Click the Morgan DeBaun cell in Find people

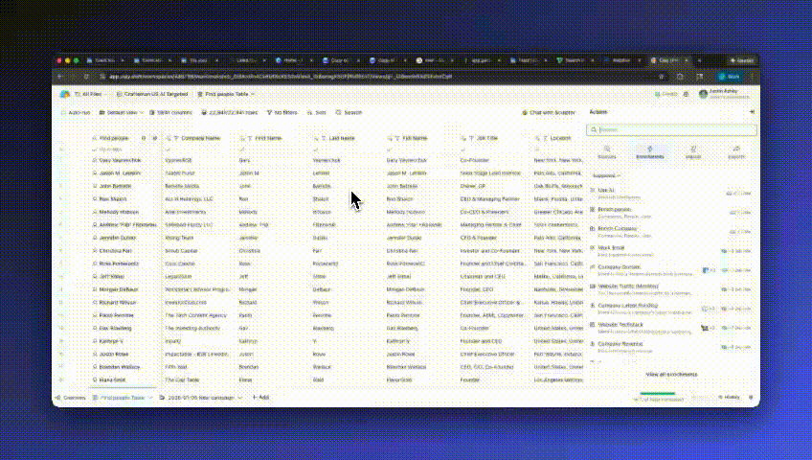pos(119,289)
